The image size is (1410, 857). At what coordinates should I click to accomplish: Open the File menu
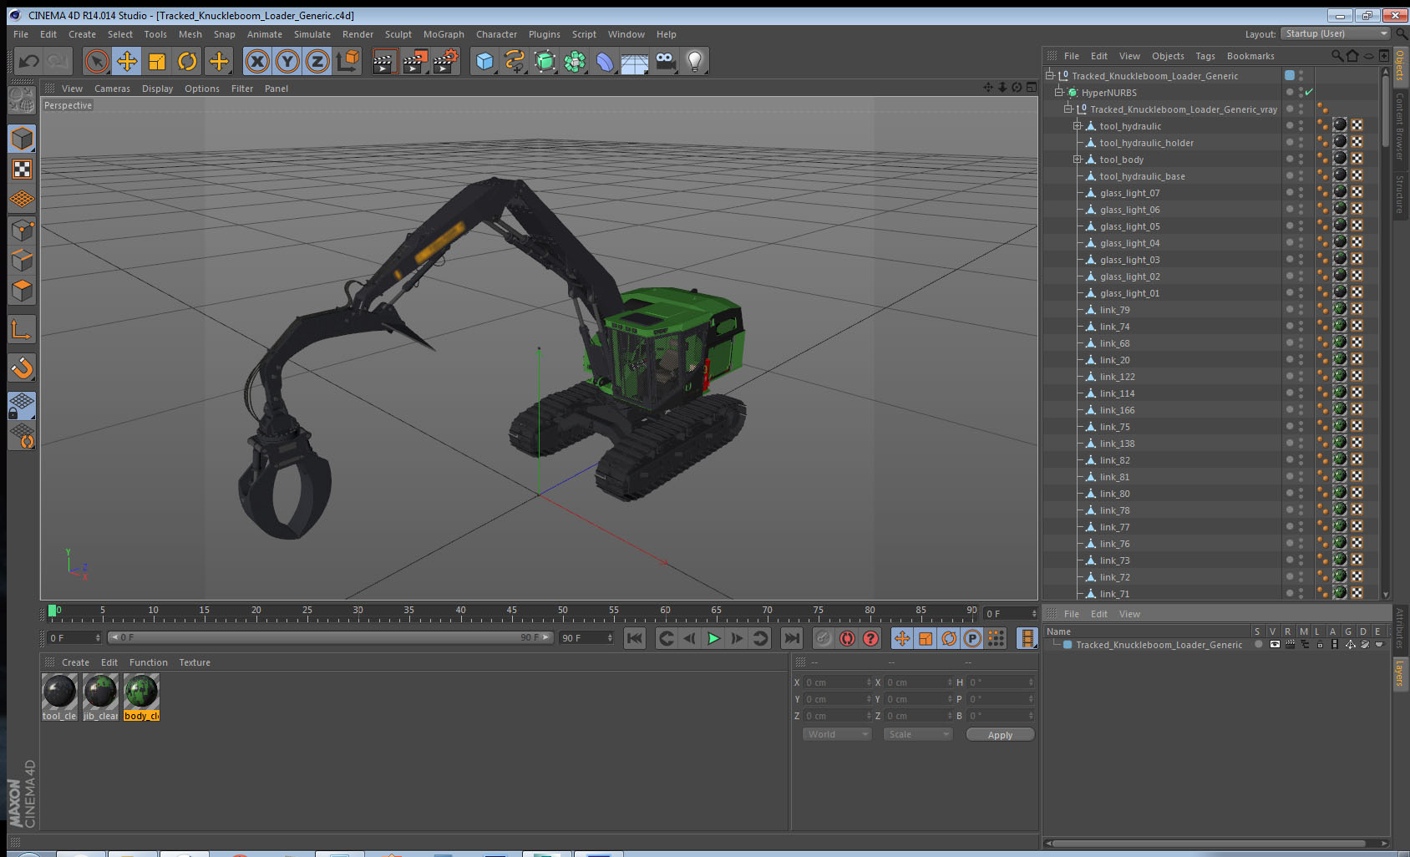click(x=21, y=34)
